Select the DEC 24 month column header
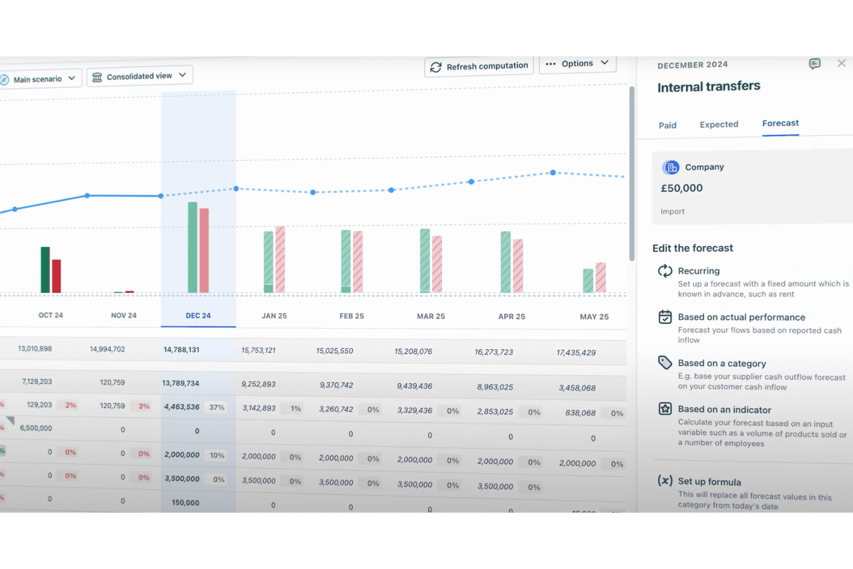Screen dimensions: 853x569 pos(198,316)
